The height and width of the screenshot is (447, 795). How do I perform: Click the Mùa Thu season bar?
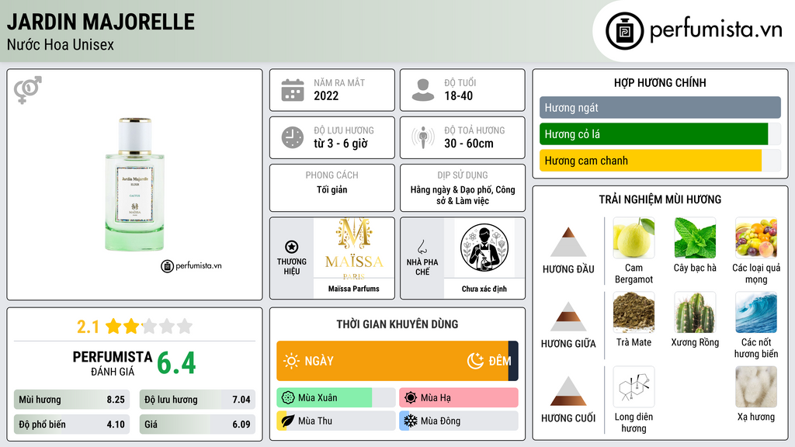pyautogui.click(x=336, y=421)
